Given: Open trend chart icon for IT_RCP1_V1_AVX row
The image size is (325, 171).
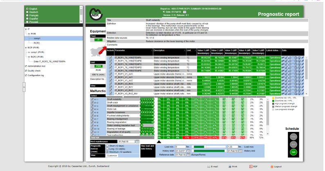Looking at the screenshot, I should point(283,74).
